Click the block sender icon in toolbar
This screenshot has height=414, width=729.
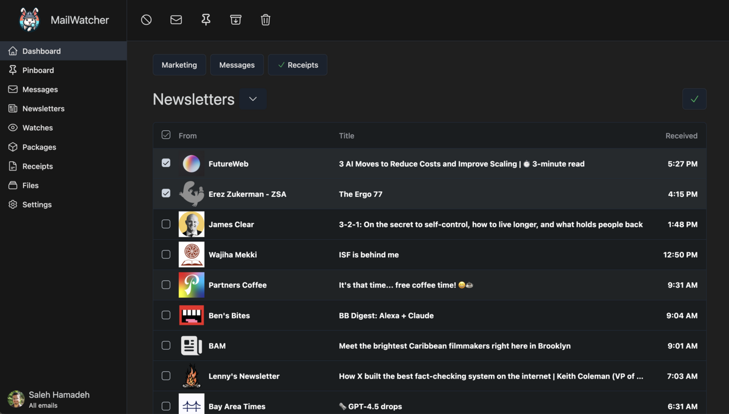(146, 20)
